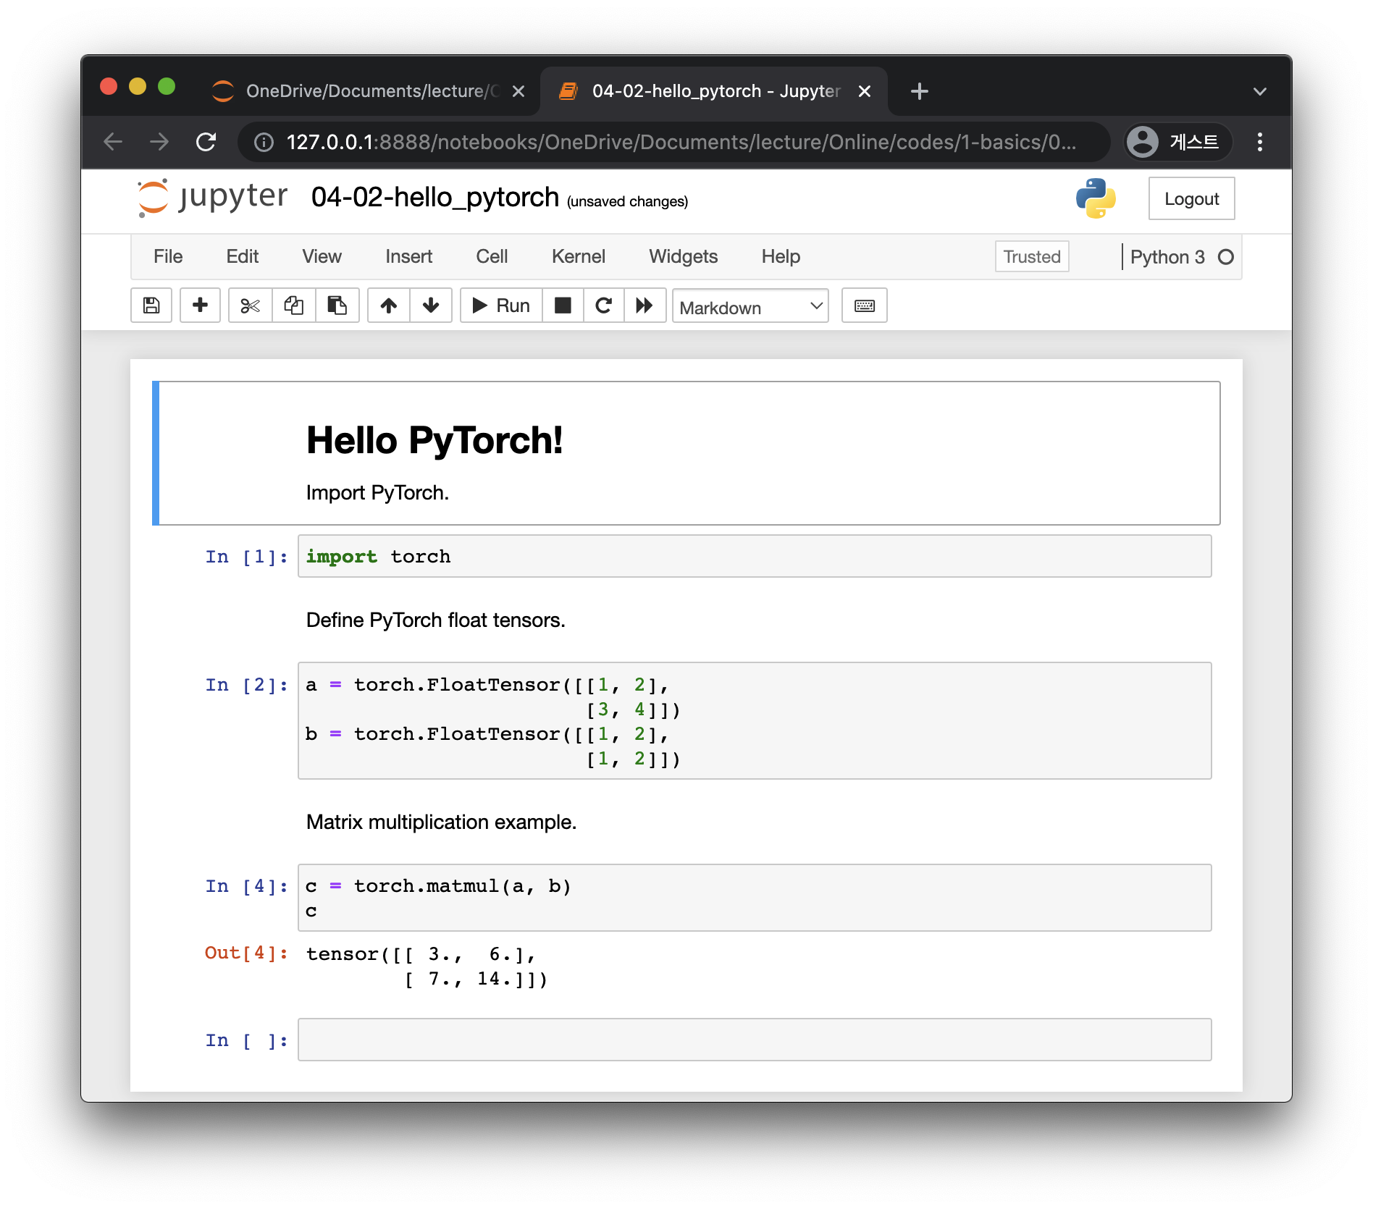Close the OneDrive/Documents/lecture tab
The width and height of the screenshot is (1373, 1209).
point(518,91)
